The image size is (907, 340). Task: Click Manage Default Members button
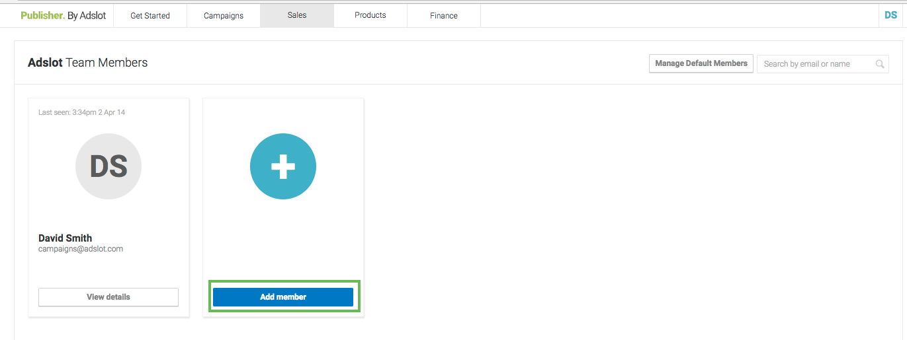(x=701, y=63)
